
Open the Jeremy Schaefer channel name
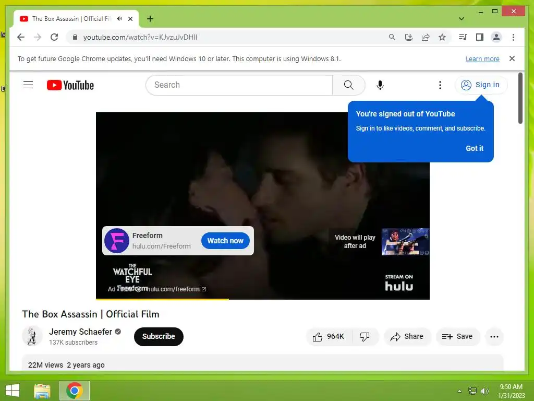80,332
